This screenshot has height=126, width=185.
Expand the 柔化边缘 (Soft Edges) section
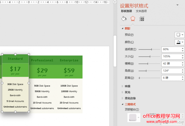click(122, 98)
